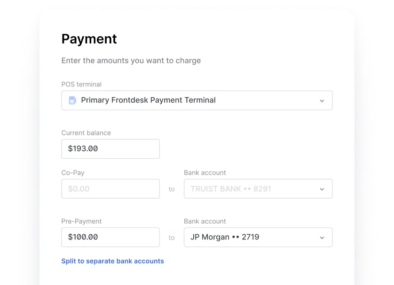Click the payment terminal icon in POS field

[x=72, y=100]
